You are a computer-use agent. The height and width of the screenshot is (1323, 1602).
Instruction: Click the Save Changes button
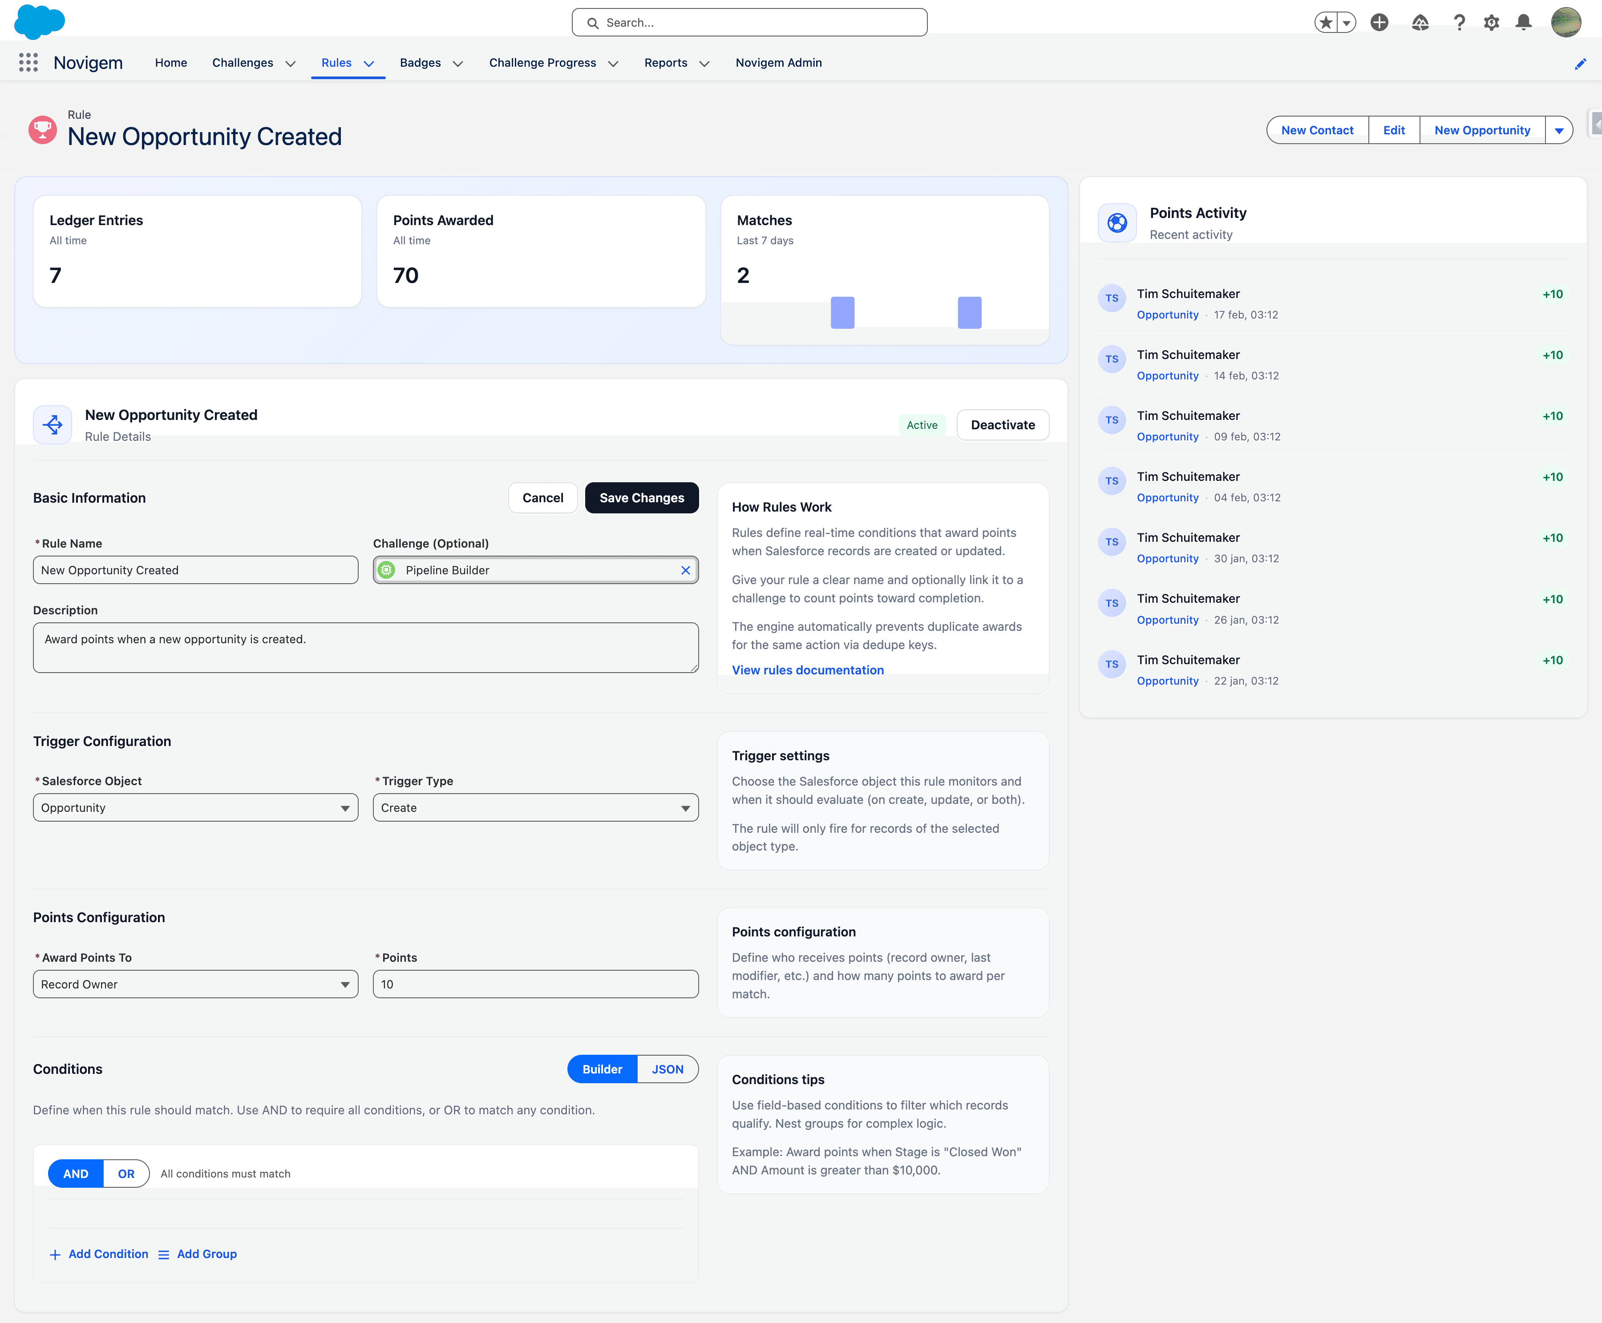tap(641, 498)
